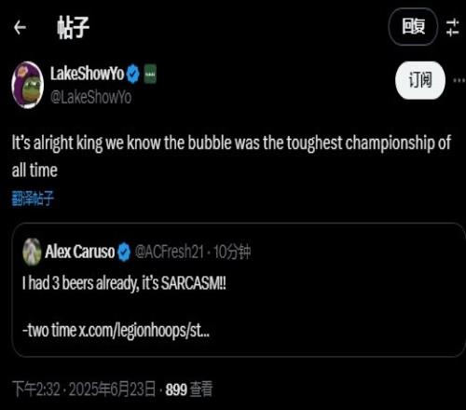Go back using the left arrow

[20, 27]
